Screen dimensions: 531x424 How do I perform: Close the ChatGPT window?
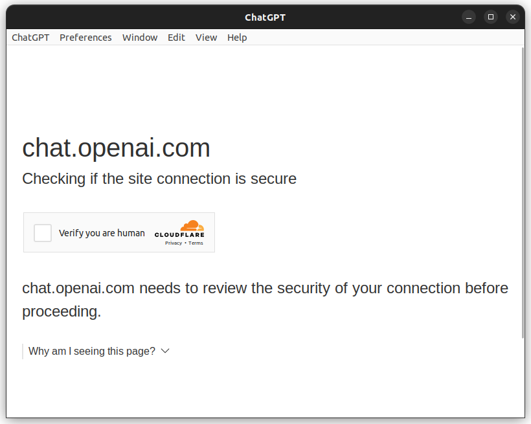tap(512, 17)
